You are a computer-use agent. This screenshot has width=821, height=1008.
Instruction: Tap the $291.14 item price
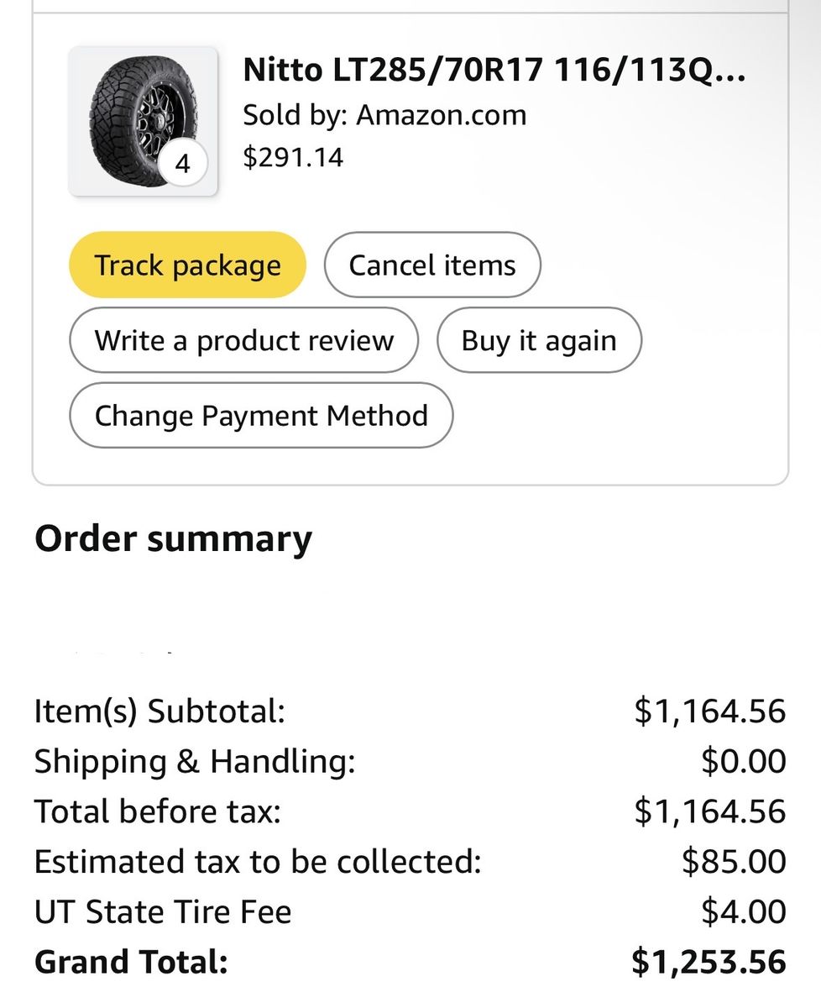click(x=293, y=157)
